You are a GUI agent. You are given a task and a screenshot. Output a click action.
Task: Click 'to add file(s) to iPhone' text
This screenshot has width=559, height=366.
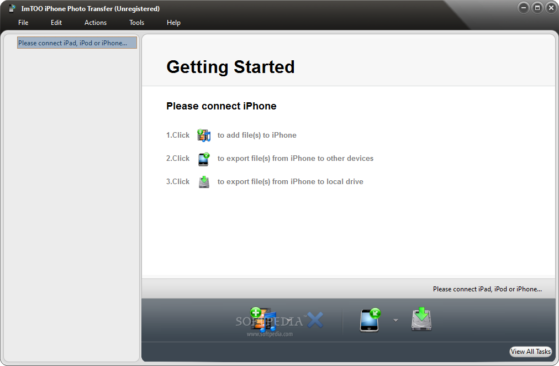click(257, 135)
